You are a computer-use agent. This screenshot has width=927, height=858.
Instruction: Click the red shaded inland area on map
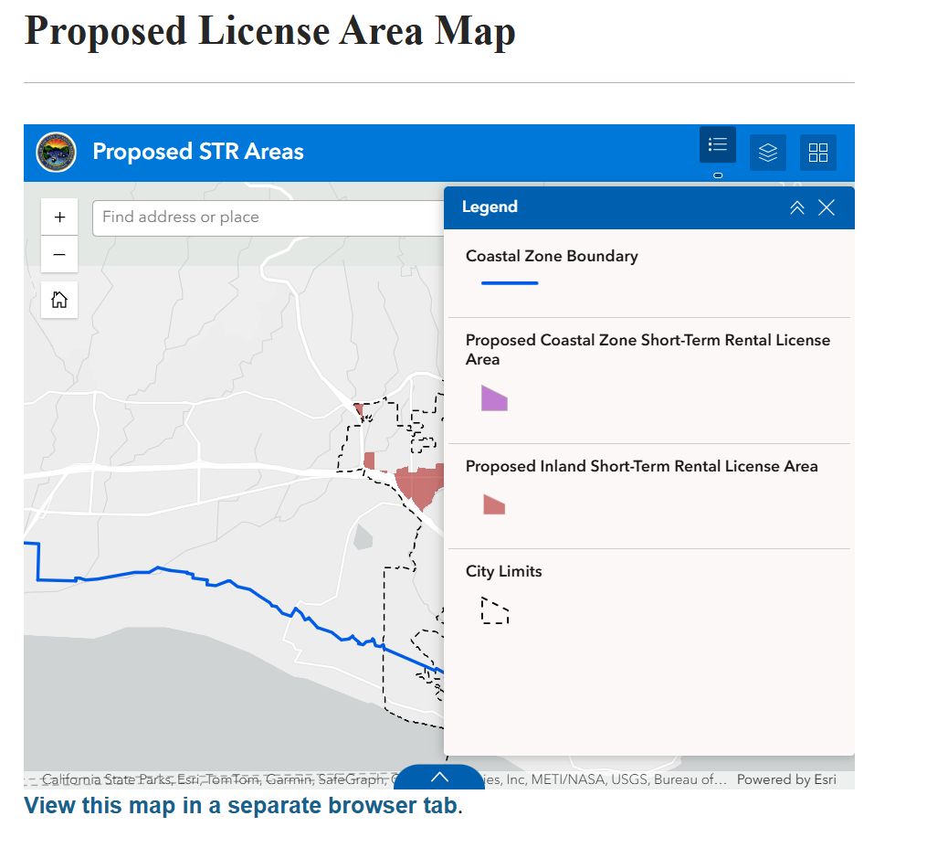click(422, 486)
